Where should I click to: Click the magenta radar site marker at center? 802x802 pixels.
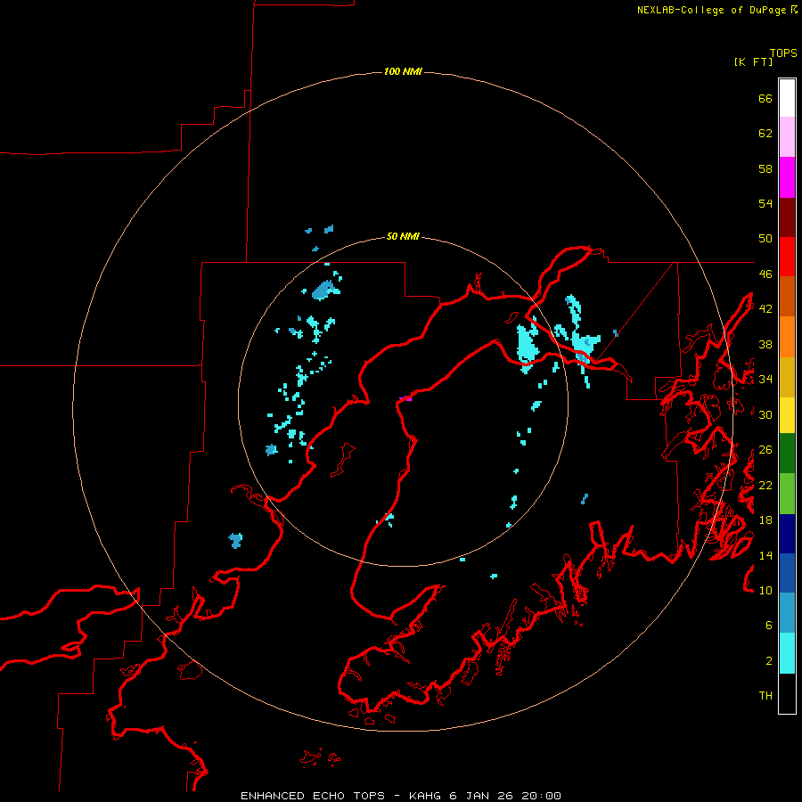[x=405, y=398]
